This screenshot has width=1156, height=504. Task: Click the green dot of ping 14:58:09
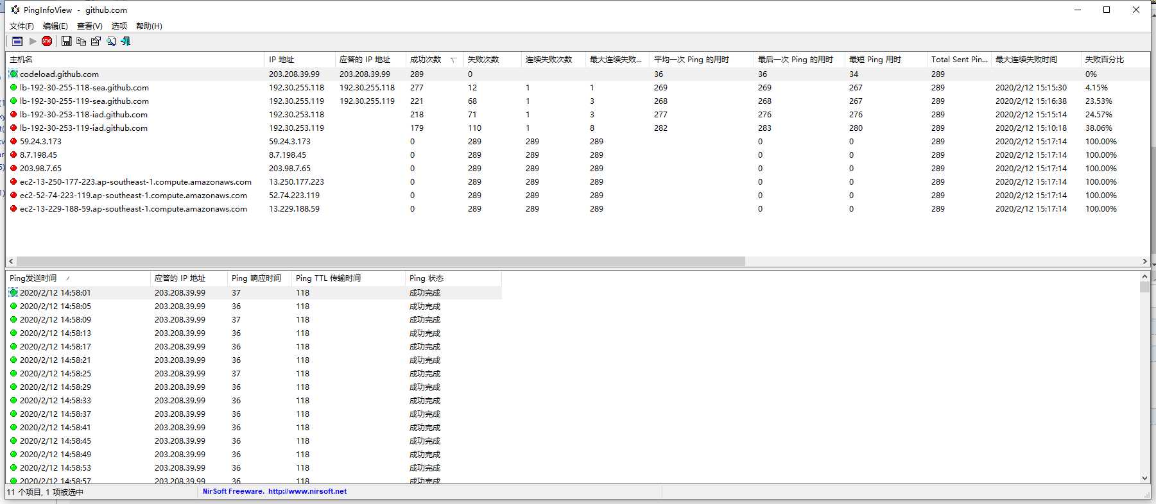tap(13, 319)
